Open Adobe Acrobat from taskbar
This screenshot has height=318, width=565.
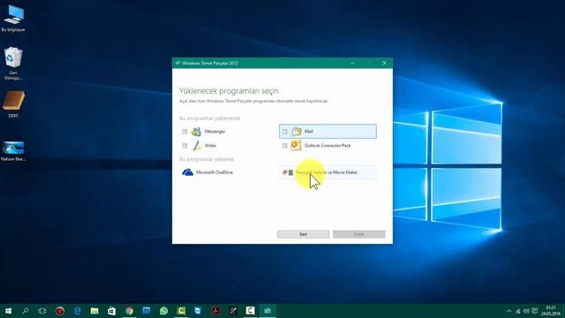pos(215,311)
